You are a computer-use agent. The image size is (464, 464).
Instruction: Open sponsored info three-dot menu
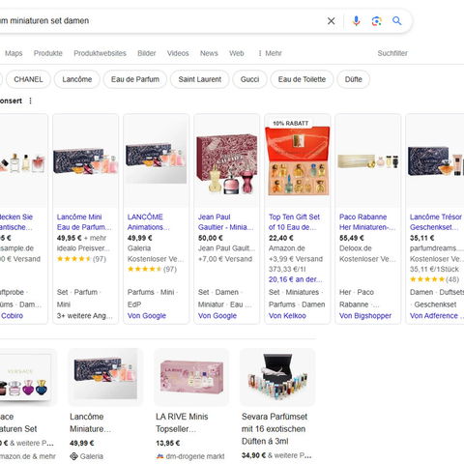coord(30,101)
